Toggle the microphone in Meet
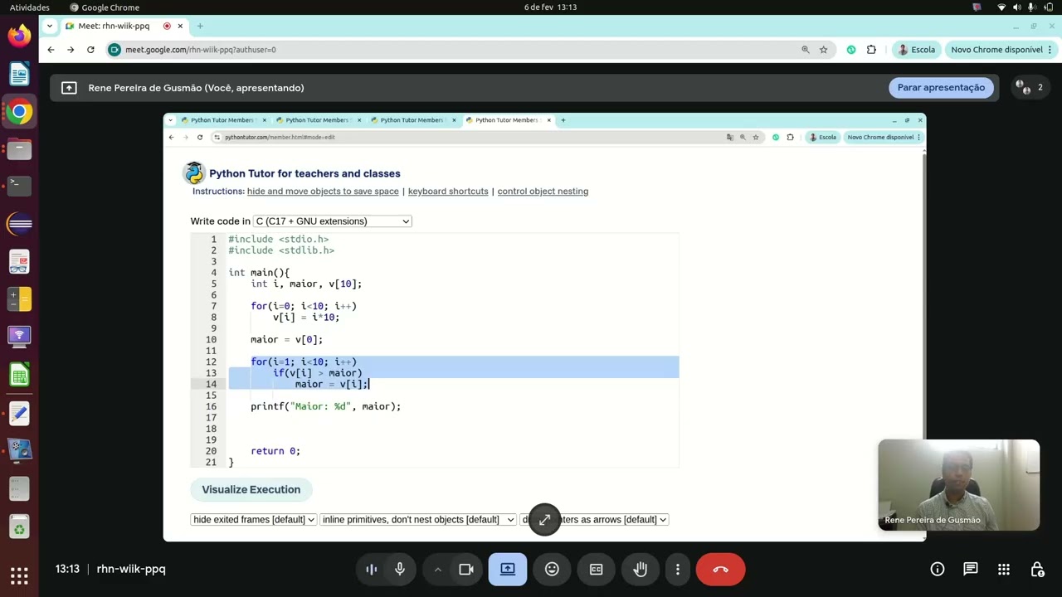 pyautogui.click(x=400, y=569)
